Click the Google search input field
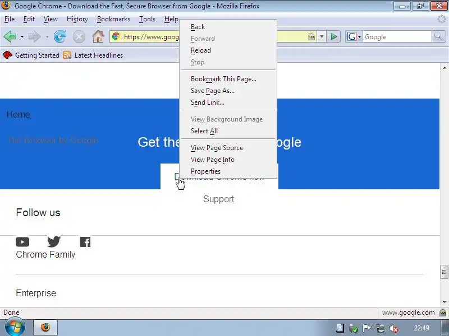Screen dimensions: 449x336 pos(397,36)
